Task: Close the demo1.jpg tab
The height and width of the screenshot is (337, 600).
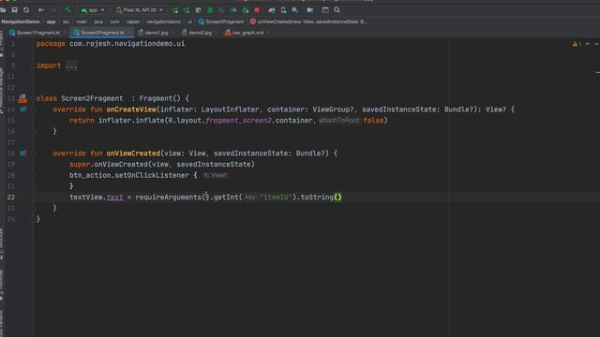Action: [172, 33]
